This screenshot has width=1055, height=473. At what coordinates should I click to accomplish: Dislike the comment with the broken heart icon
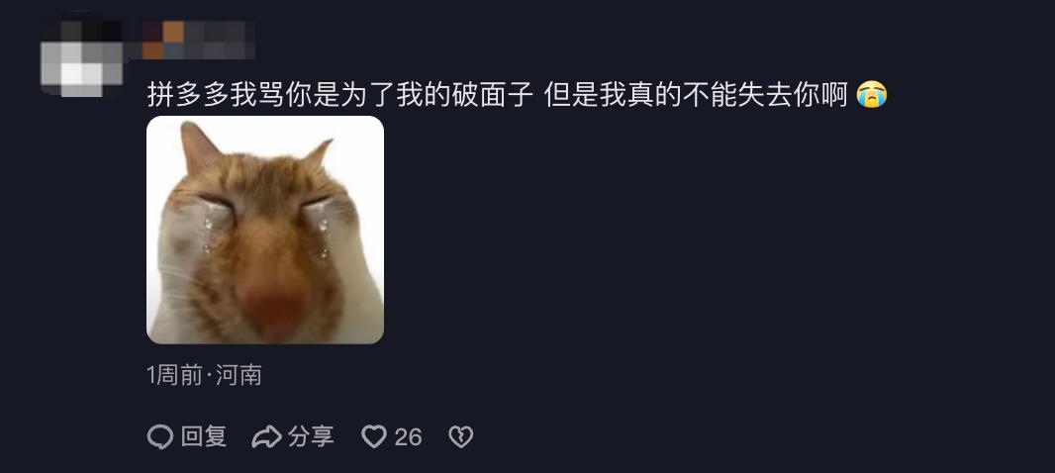pyautogui.click(x=461, y=437)
